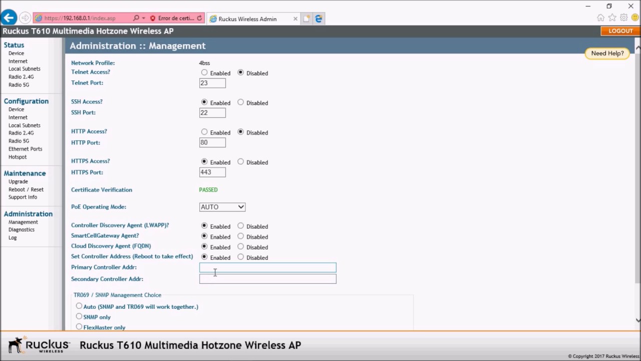The height and width of the screenshot is (361, 641).
Task: Click the page refresh icon in address bar
Action: click(199, 18)
